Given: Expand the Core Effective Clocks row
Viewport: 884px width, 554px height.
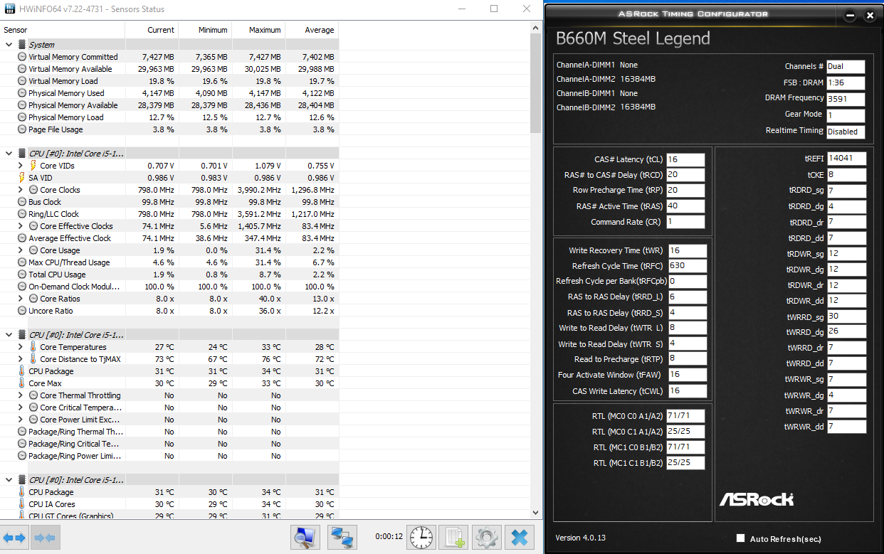Looking at the screenshot, I should click(x=21, y=226).
